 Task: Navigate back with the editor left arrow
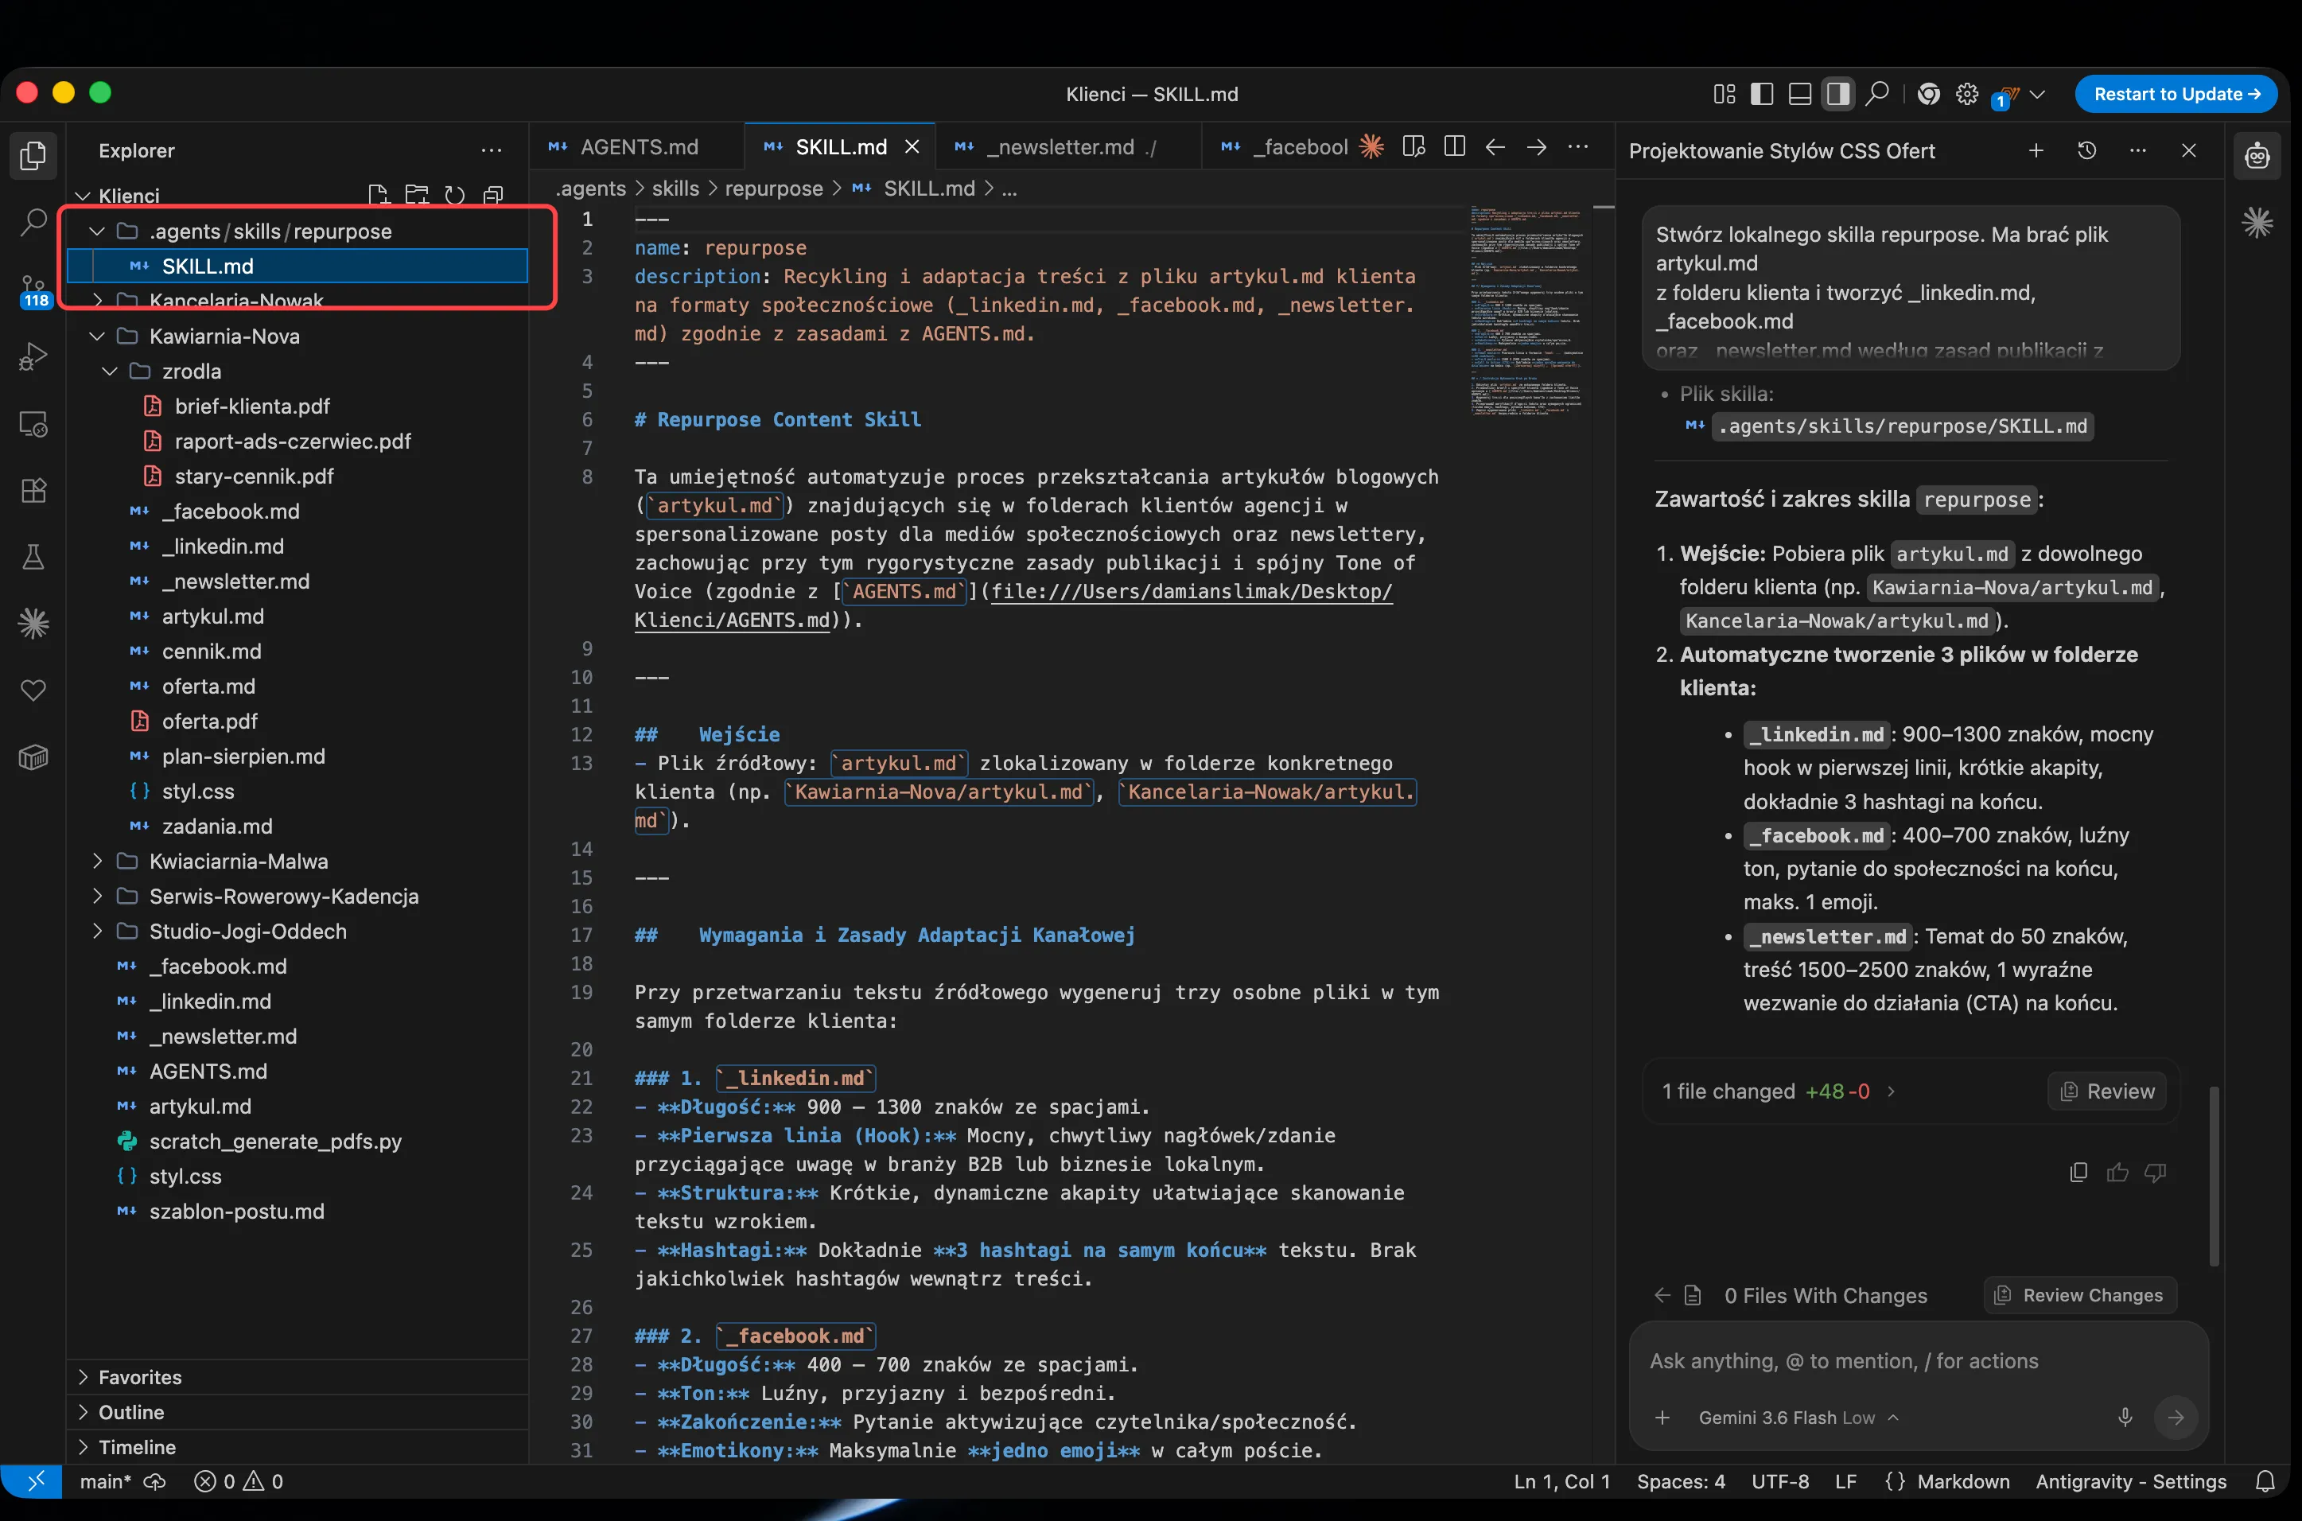tap(1495, 146)
